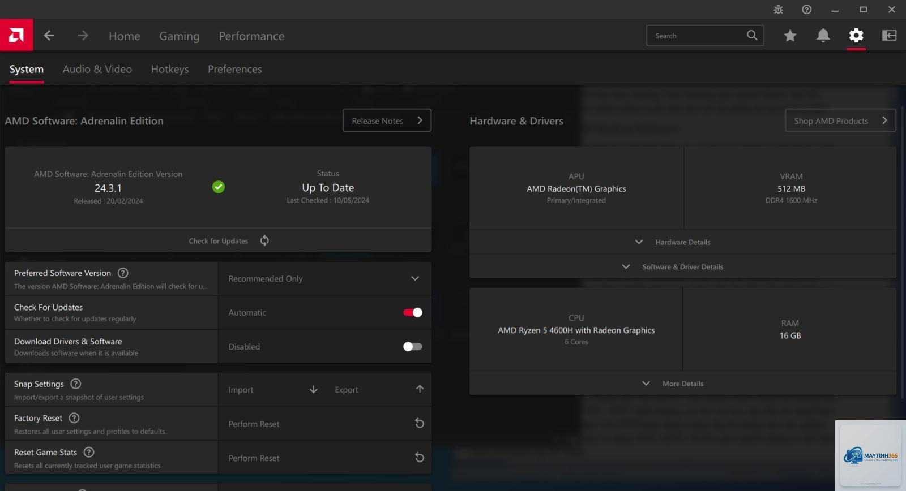
Task: Show help for Factory Reset
Action: pyautogui.click(x=74, y=418)
